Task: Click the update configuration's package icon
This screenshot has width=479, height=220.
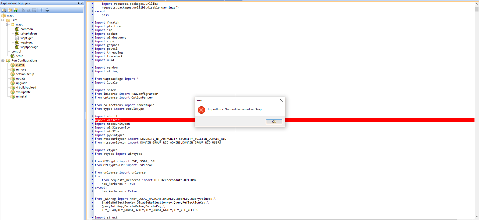Action: pos(13,78)
